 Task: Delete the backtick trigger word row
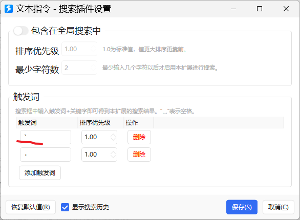pyautogui.click(x=139, y=137)
